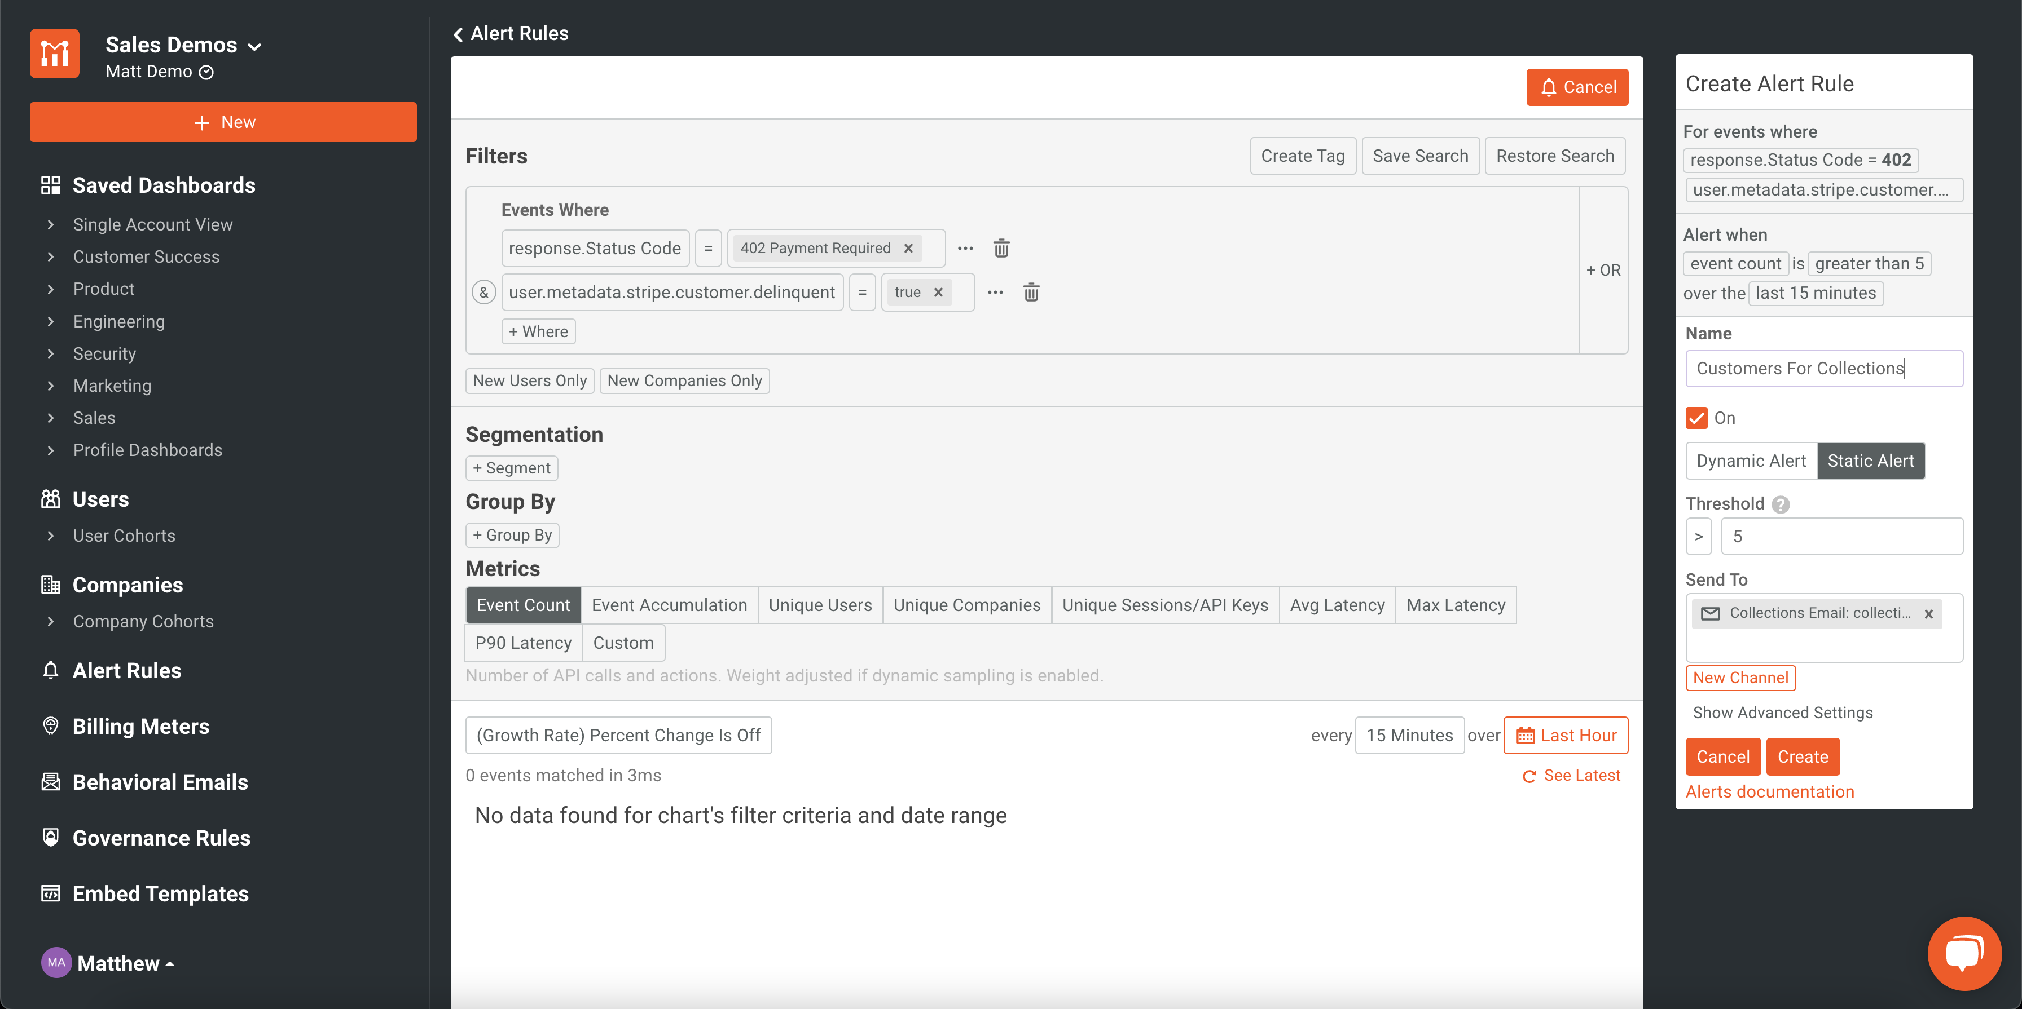Remove Collections Email channel from Send To

[1928, 614]
